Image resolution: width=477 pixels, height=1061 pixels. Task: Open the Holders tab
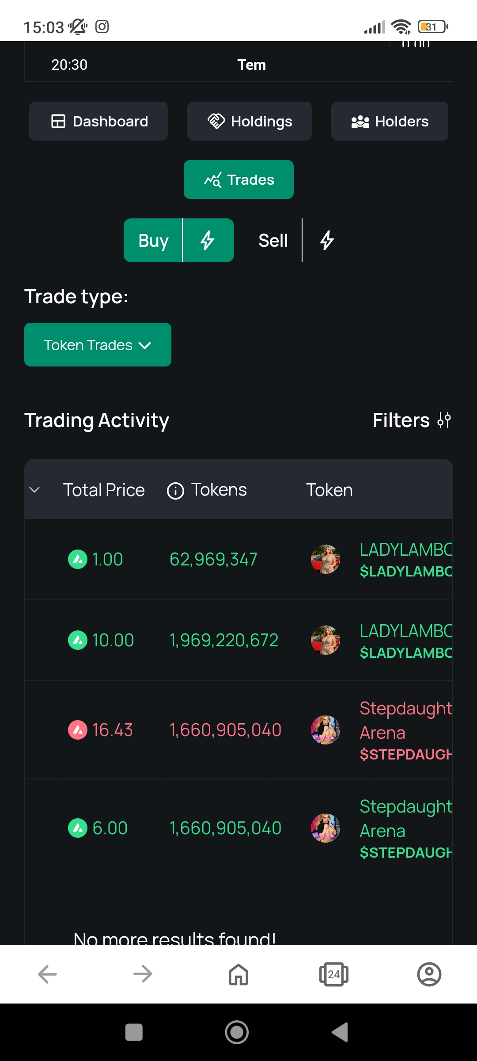[390, 121]
